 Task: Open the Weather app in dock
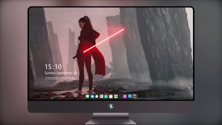pos(92,97)
